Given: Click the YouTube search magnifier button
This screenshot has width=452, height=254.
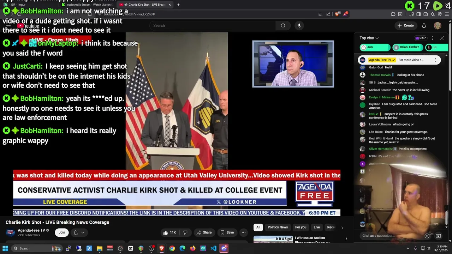Looking at the screenshot, I should click(x=283, y=25).
